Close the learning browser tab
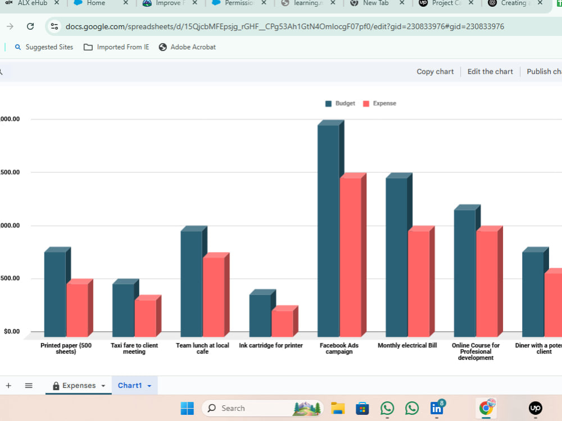This screenshot has height=421, width=562. click(333, 3)
